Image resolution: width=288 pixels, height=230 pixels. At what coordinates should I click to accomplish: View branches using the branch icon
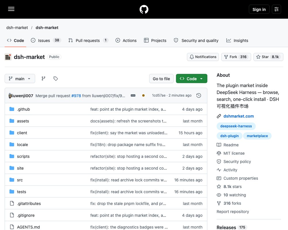point(43,79)
